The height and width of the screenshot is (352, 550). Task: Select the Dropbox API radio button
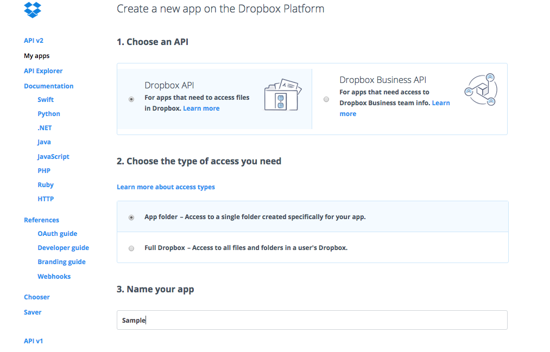tap(131, 99)
